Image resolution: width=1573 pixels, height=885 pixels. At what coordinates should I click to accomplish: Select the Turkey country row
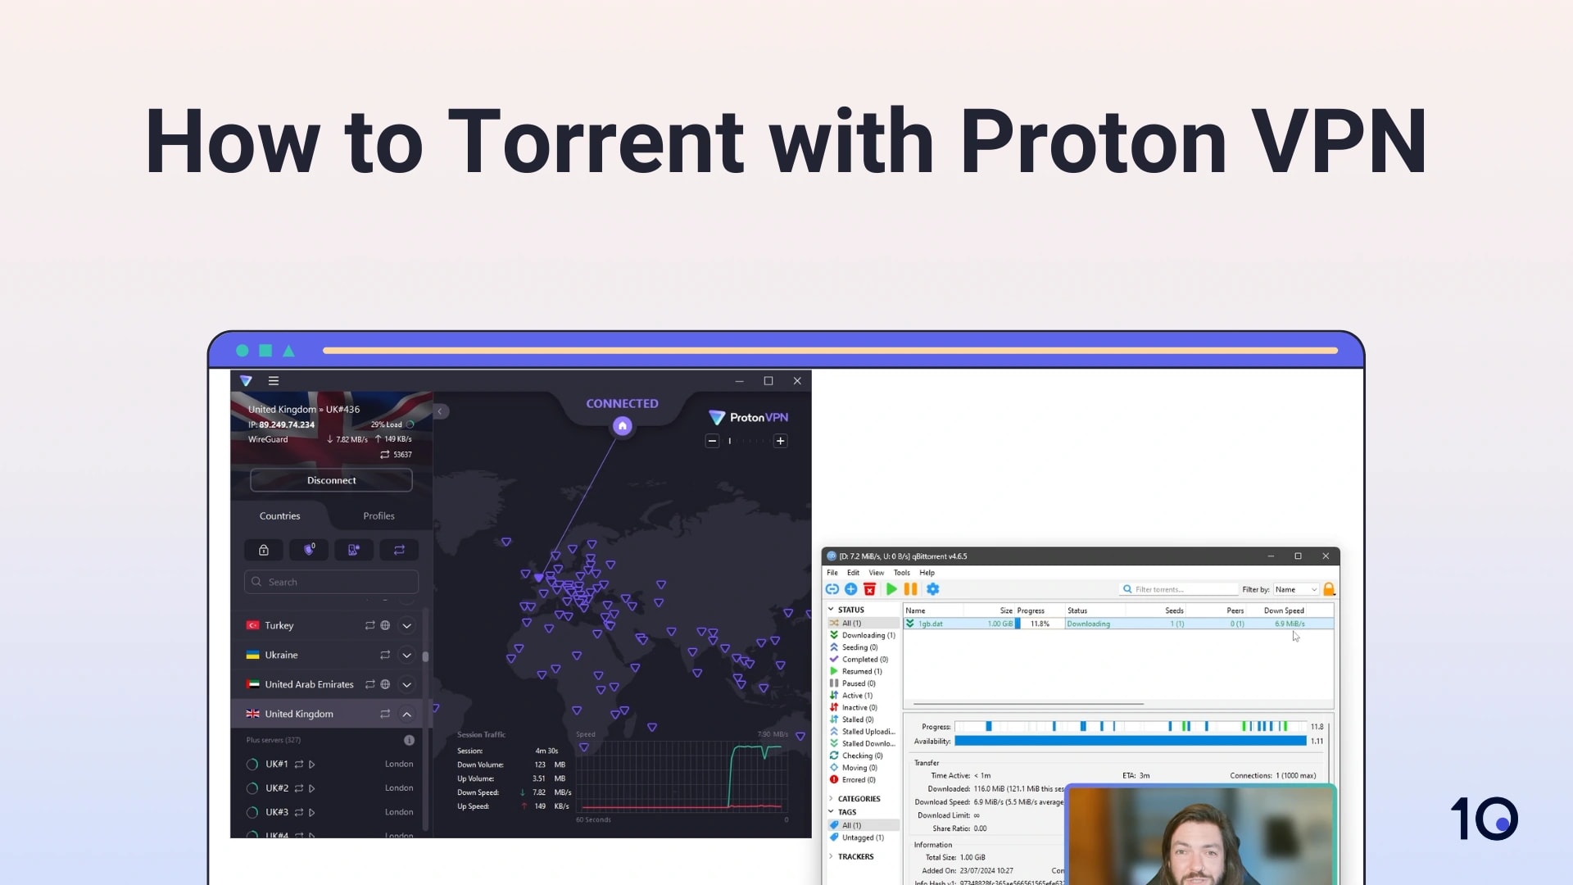pos(326,625)
